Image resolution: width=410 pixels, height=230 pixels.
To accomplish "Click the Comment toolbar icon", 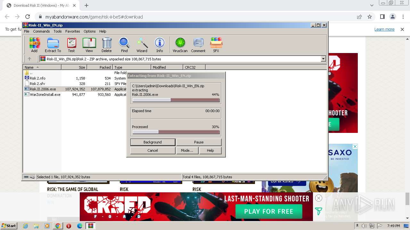I will point(198,45).
